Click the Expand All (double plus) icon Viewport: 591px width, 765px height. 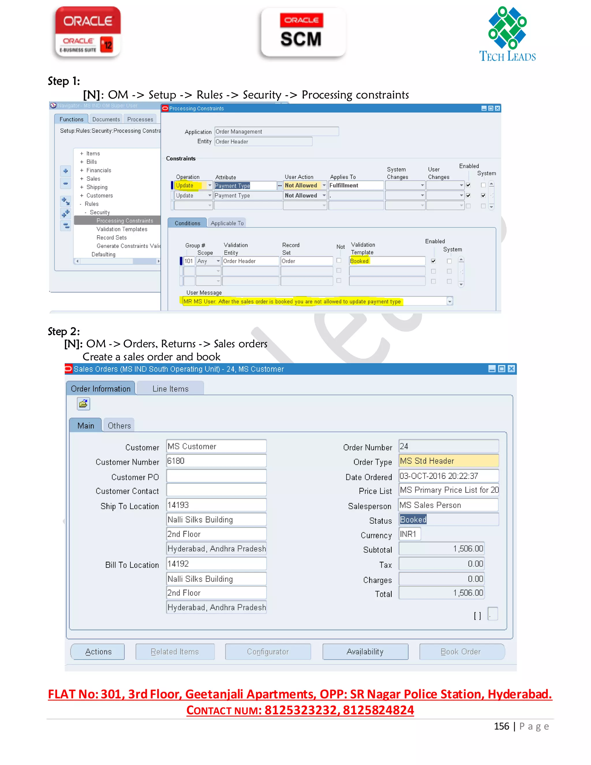tap(66, 213)
